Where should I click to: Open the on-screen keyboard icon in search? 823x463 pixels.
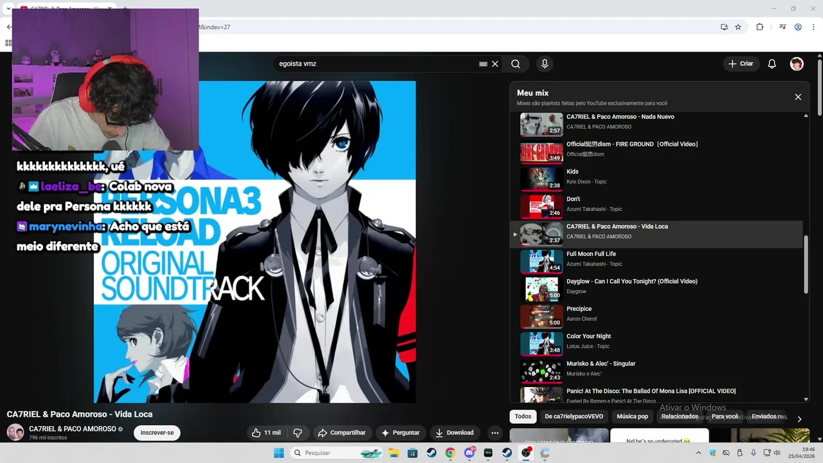[484, 64]
